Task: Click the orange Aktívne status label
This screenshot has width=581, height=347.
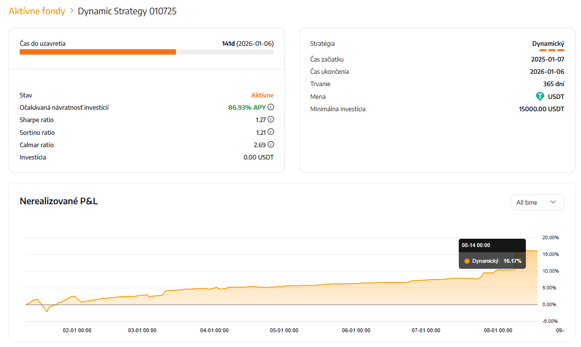Action: point(262,95)
